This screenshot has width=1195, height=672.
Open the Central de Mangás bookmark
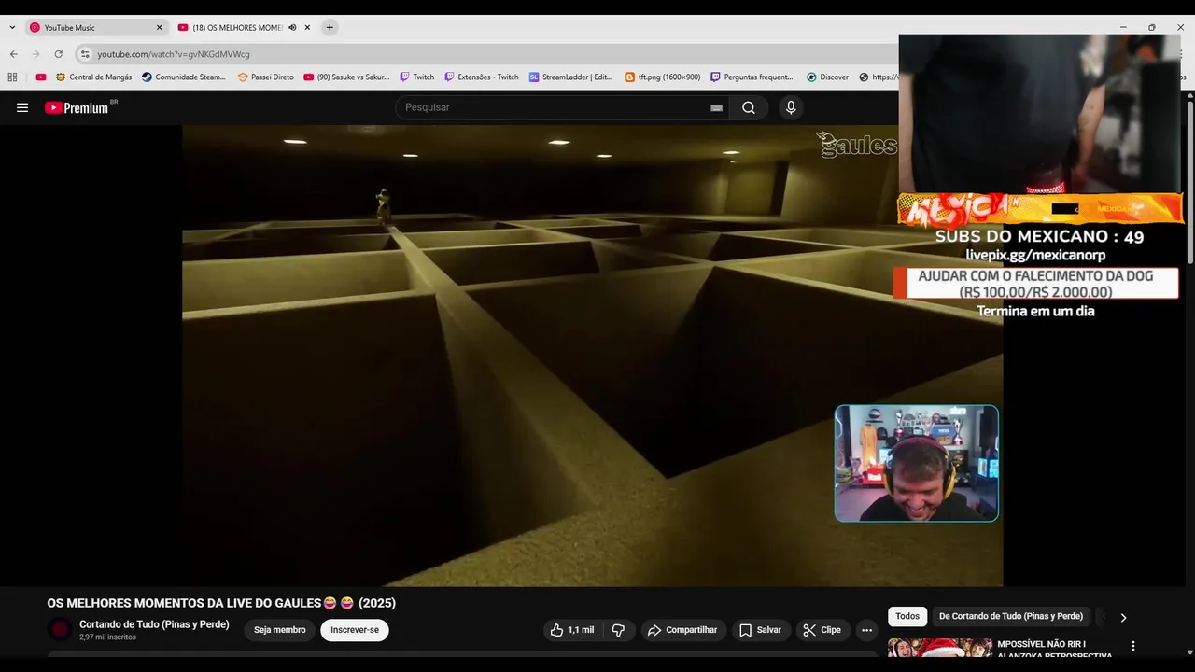click(x=93, y=77)
